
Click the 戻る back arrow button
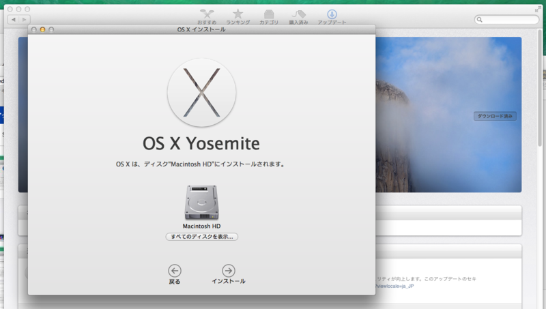click(175, 274)
